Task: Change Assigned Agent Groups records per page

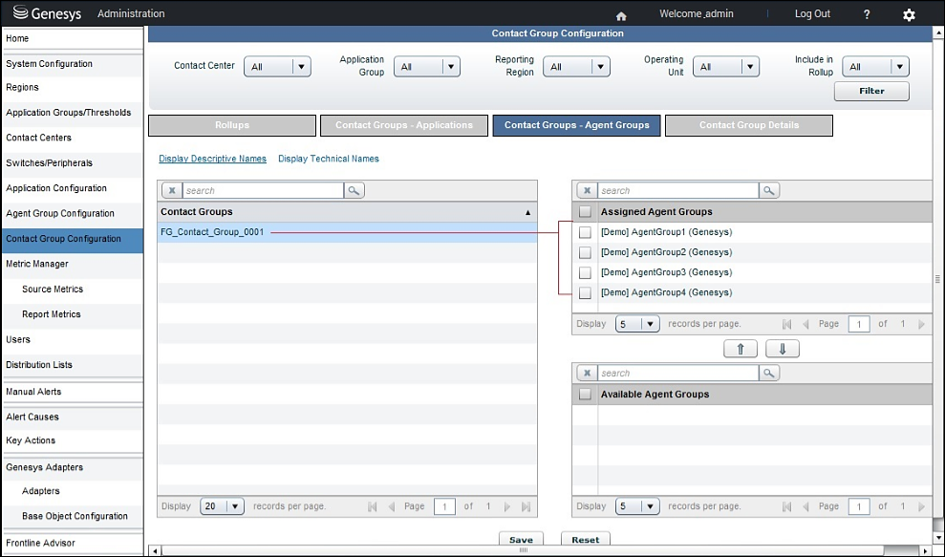Action: (x=637, y=324)
